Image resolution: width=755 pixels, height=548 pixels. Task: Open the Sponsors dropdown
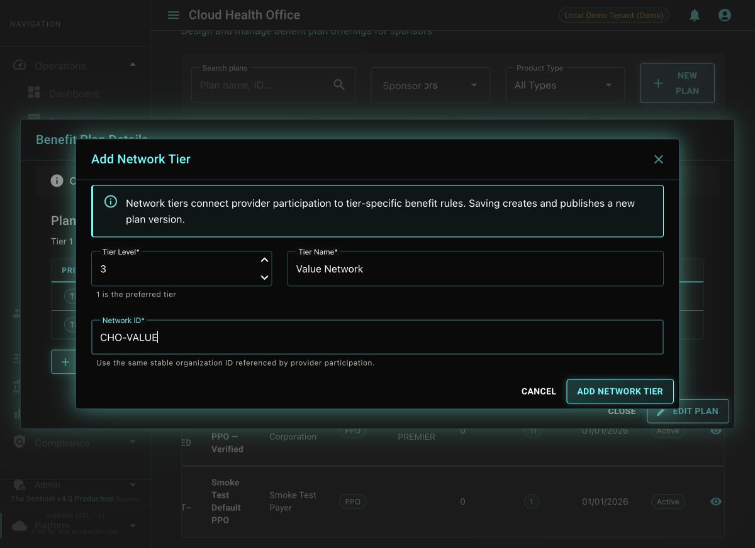(430, 85)
